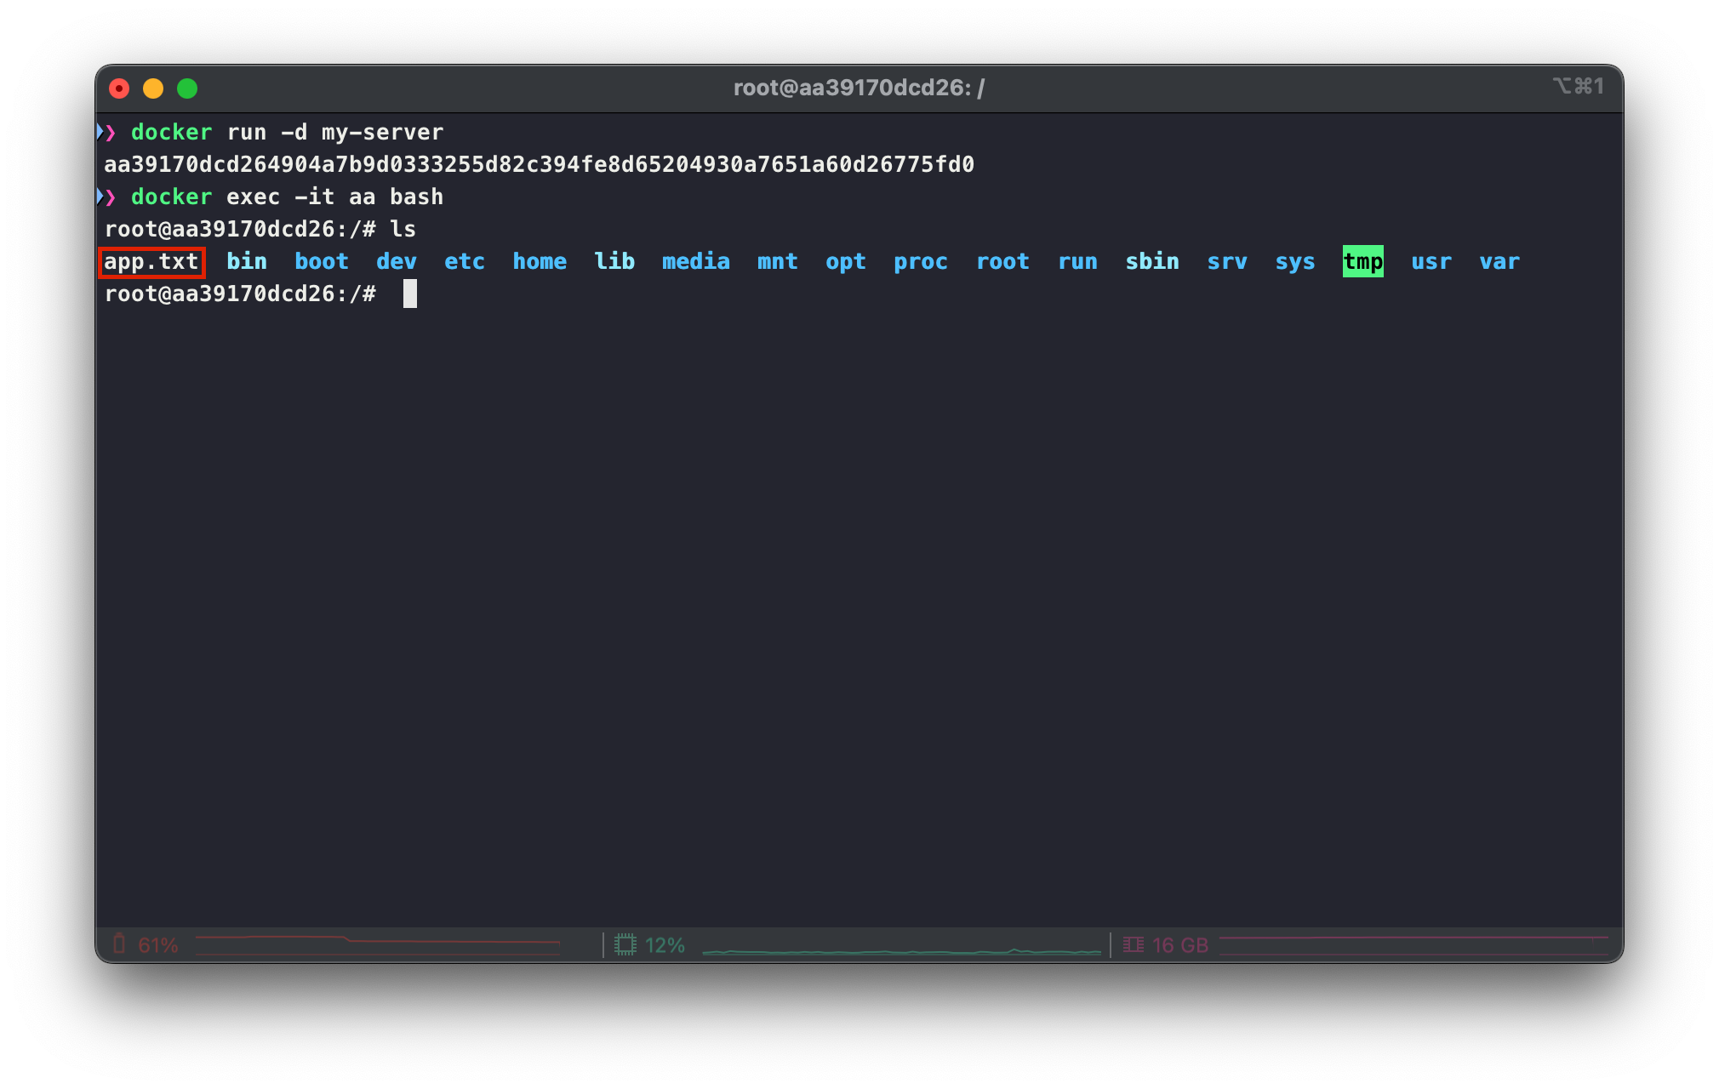Screen dimensions: 1719x1089
Task: Click the 16 GB memory label
Action: coord(1179,945)
